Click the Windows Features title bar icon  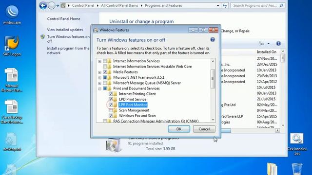pos(96,30)
